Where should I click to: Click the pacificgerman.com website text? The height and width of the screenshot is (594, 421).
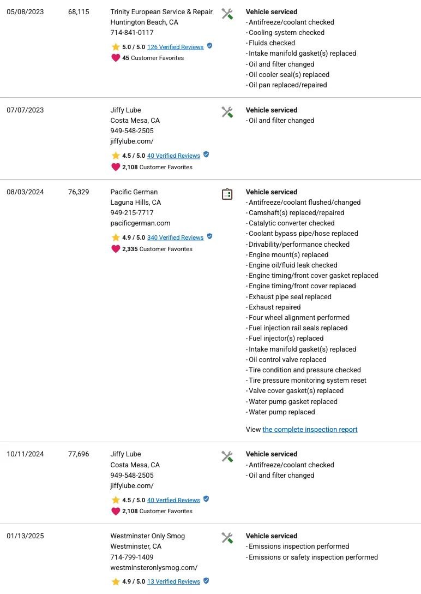coord(140,223)
